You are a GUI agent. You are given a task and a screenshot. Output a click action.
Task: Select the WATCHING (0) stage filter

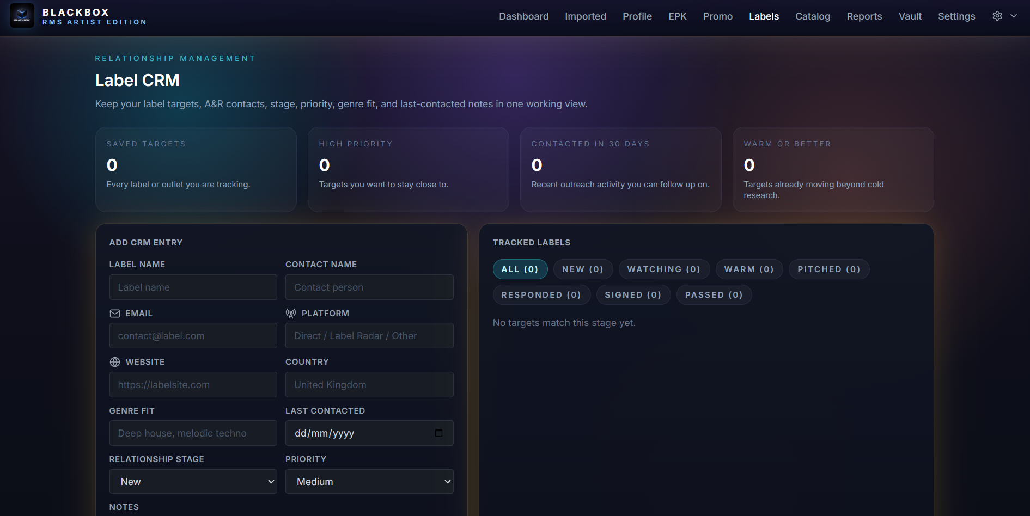coord(664,269)
